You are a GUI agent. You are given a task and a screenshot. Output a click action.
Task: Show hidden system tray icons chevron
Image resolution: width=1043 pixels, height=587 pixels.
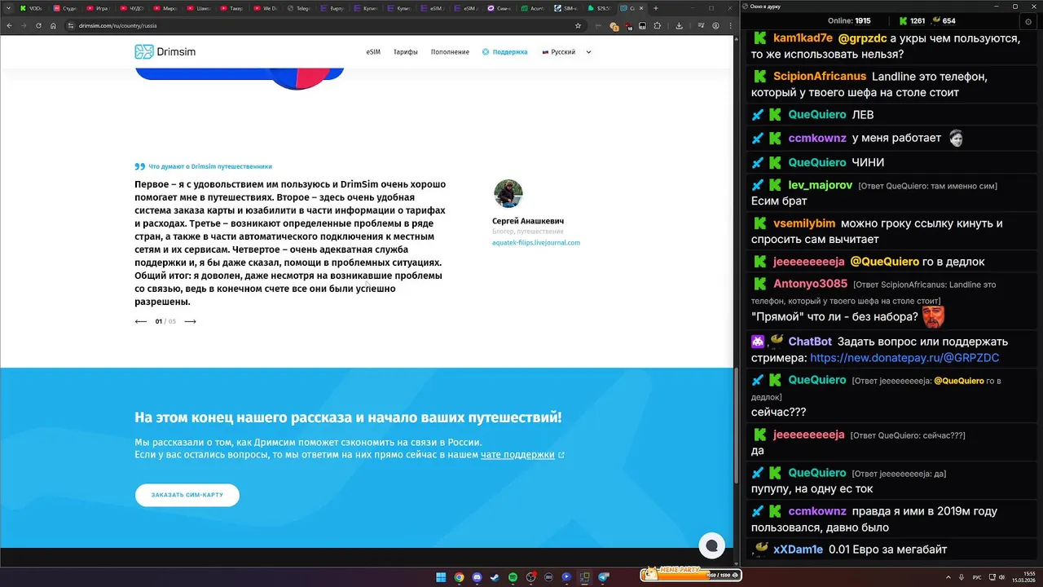click(x=948, y=577)
